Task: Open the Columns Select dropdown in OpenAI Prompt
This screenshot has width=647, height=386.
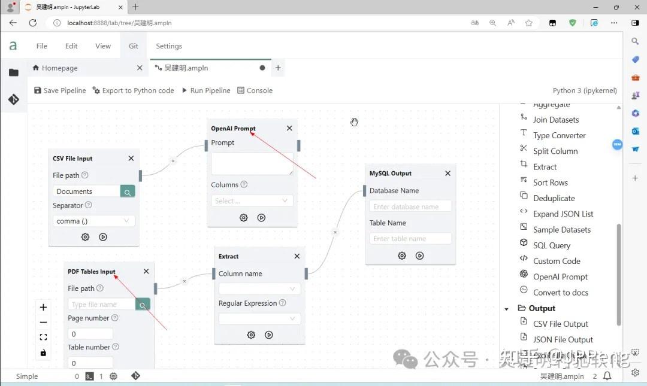Action: (252, 200)
